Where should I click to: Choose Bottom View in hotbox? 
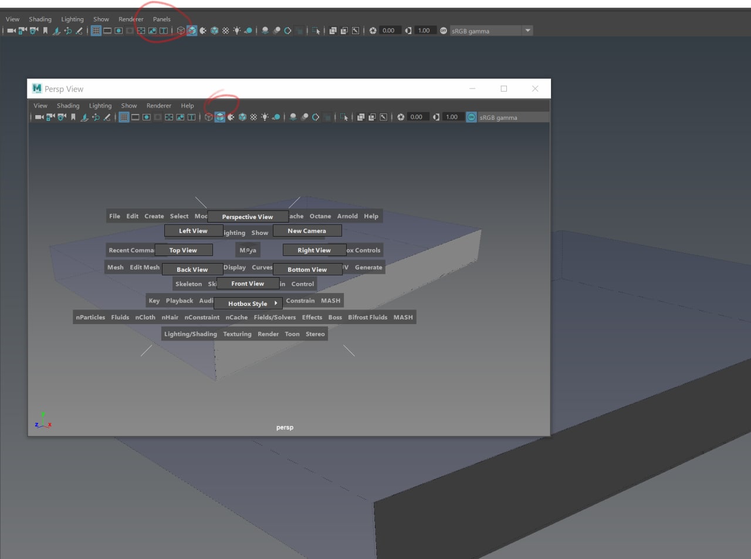pyautogui.click(x=307, y=270)
